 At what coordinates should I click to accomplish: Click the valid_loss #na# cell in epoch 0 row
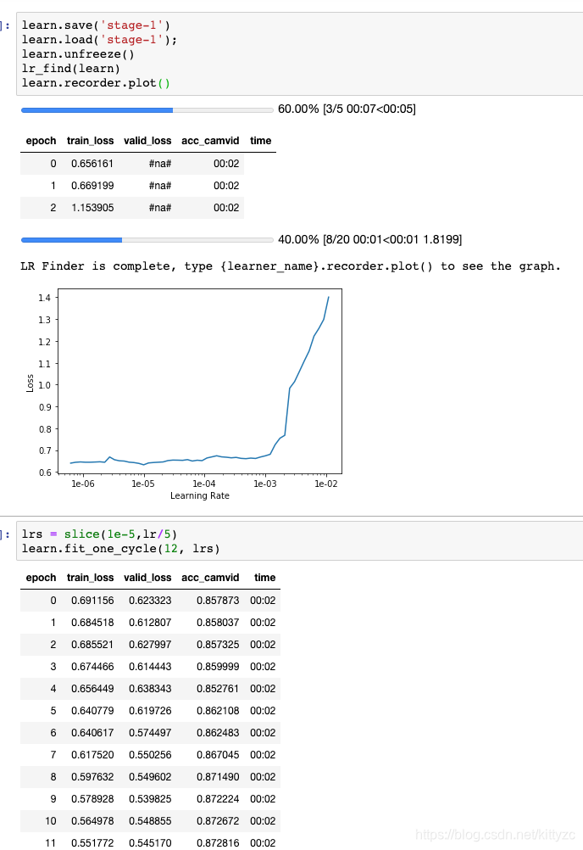tap(159, 164)
